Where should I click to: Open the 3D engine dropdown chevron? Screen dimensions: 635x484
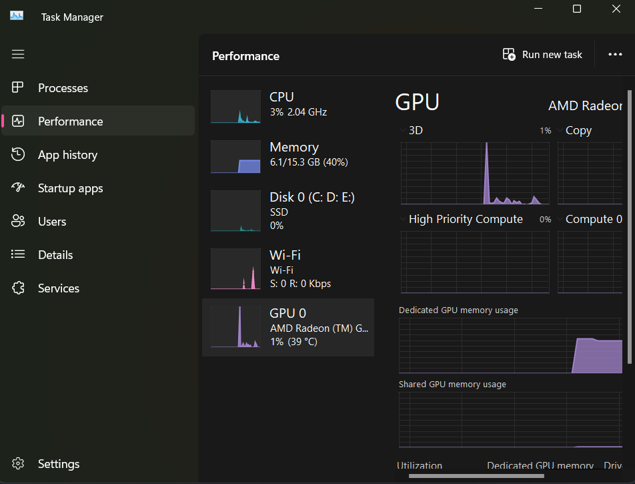pyautogui.click(x=403, y=130)
